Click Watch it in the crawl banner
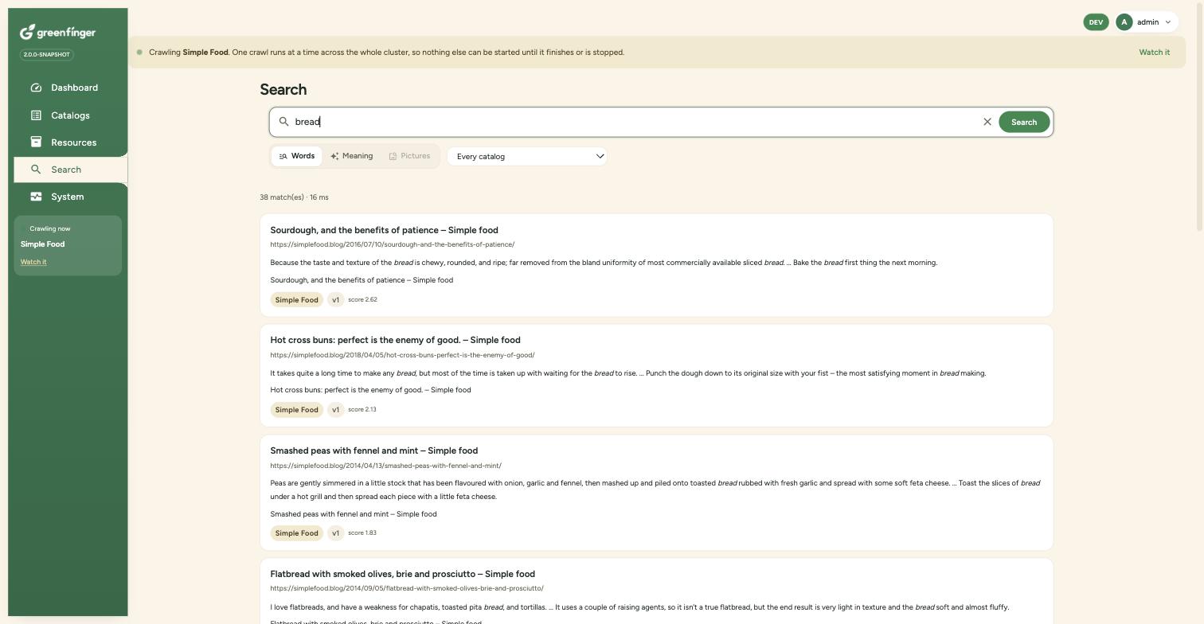 click(1154, 53)
